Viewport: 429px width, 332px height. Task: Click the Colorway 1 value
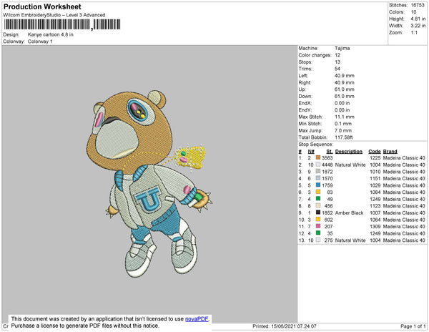click(x=40, y=41)
